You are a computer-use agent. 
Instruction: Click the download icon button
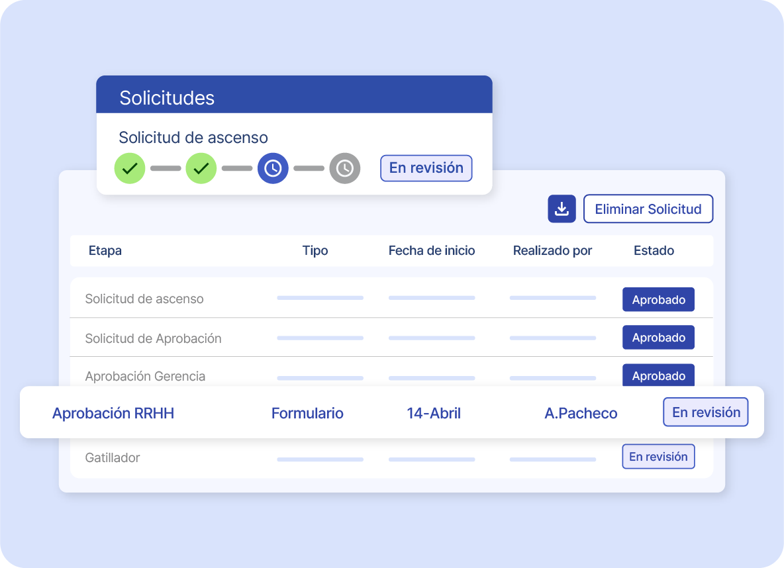[562, 209]
